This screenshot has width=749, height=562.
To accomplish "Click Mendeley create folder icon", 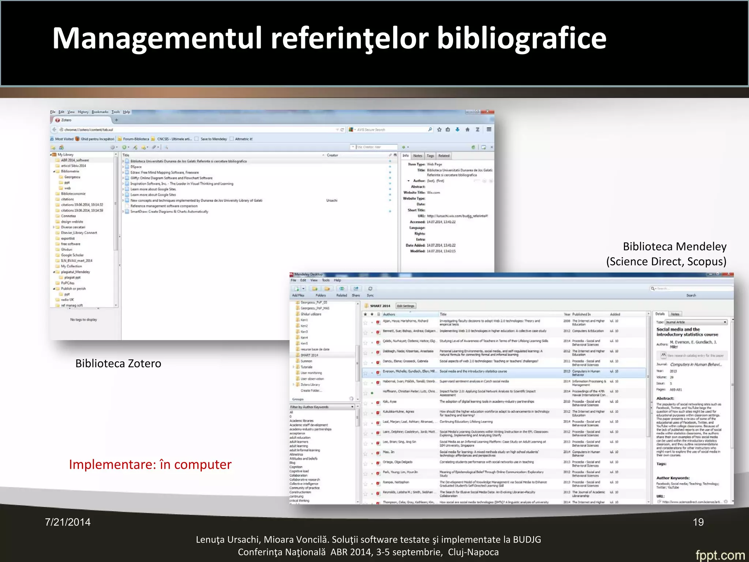I will pyautogui.click(x=315, y=289).
